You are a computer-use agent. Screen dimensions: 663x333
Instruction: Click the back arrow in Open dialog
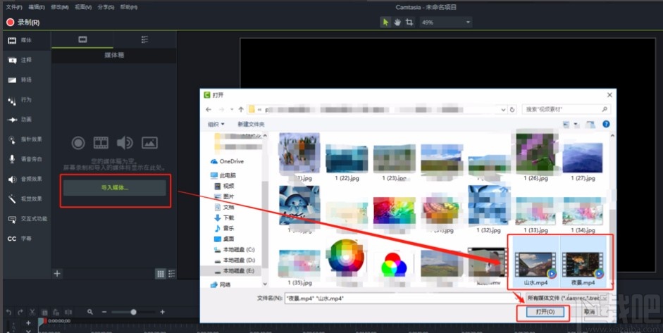click(209, 109)
